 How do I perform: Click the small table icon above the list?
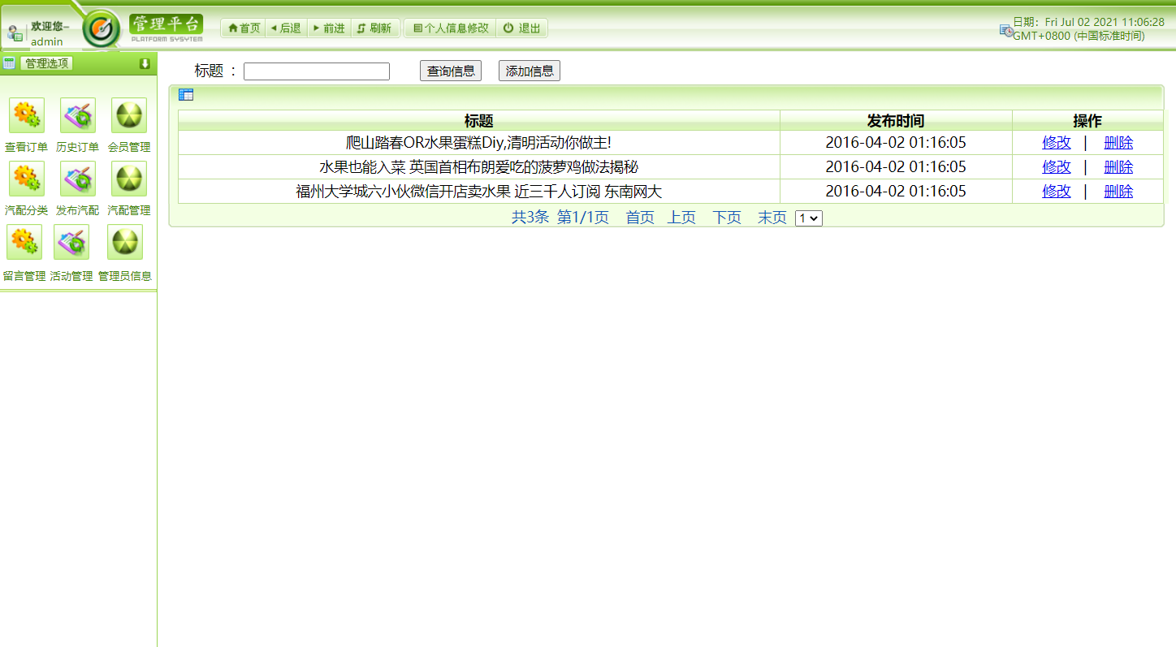186,95
